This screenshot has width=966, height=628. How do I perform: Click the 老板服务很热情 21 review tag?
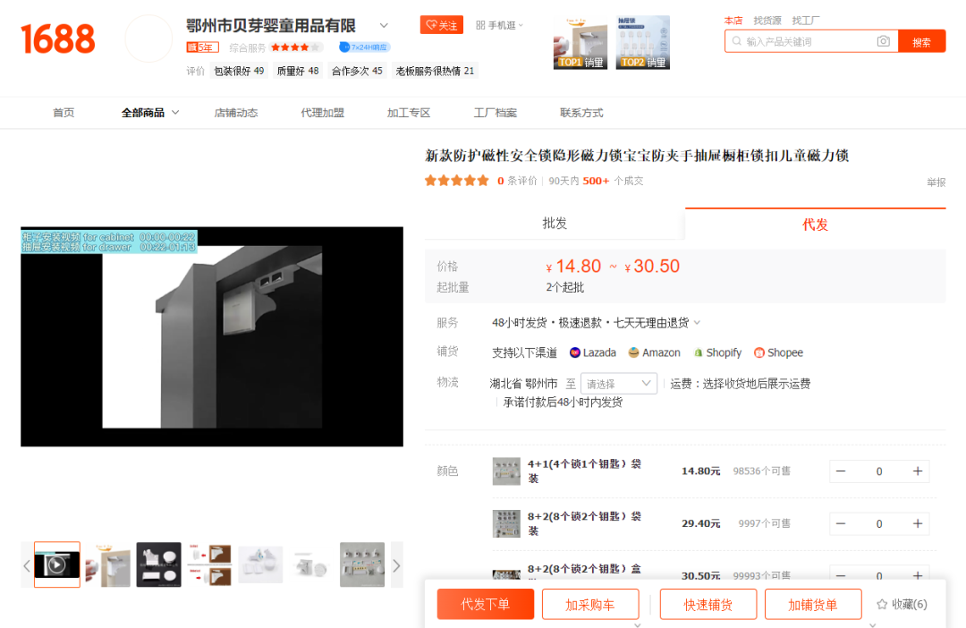pyautogui.click(x=435, y=71)
